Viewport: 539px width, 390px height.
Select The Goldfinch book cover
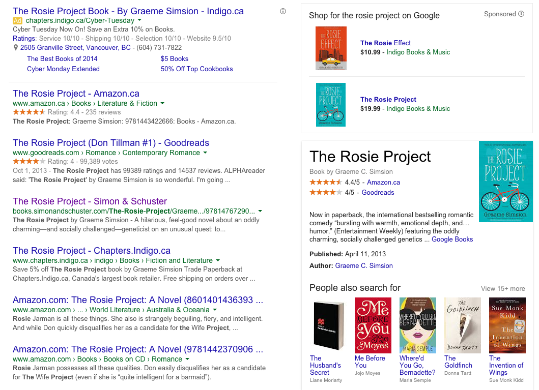tap(462, 325)
